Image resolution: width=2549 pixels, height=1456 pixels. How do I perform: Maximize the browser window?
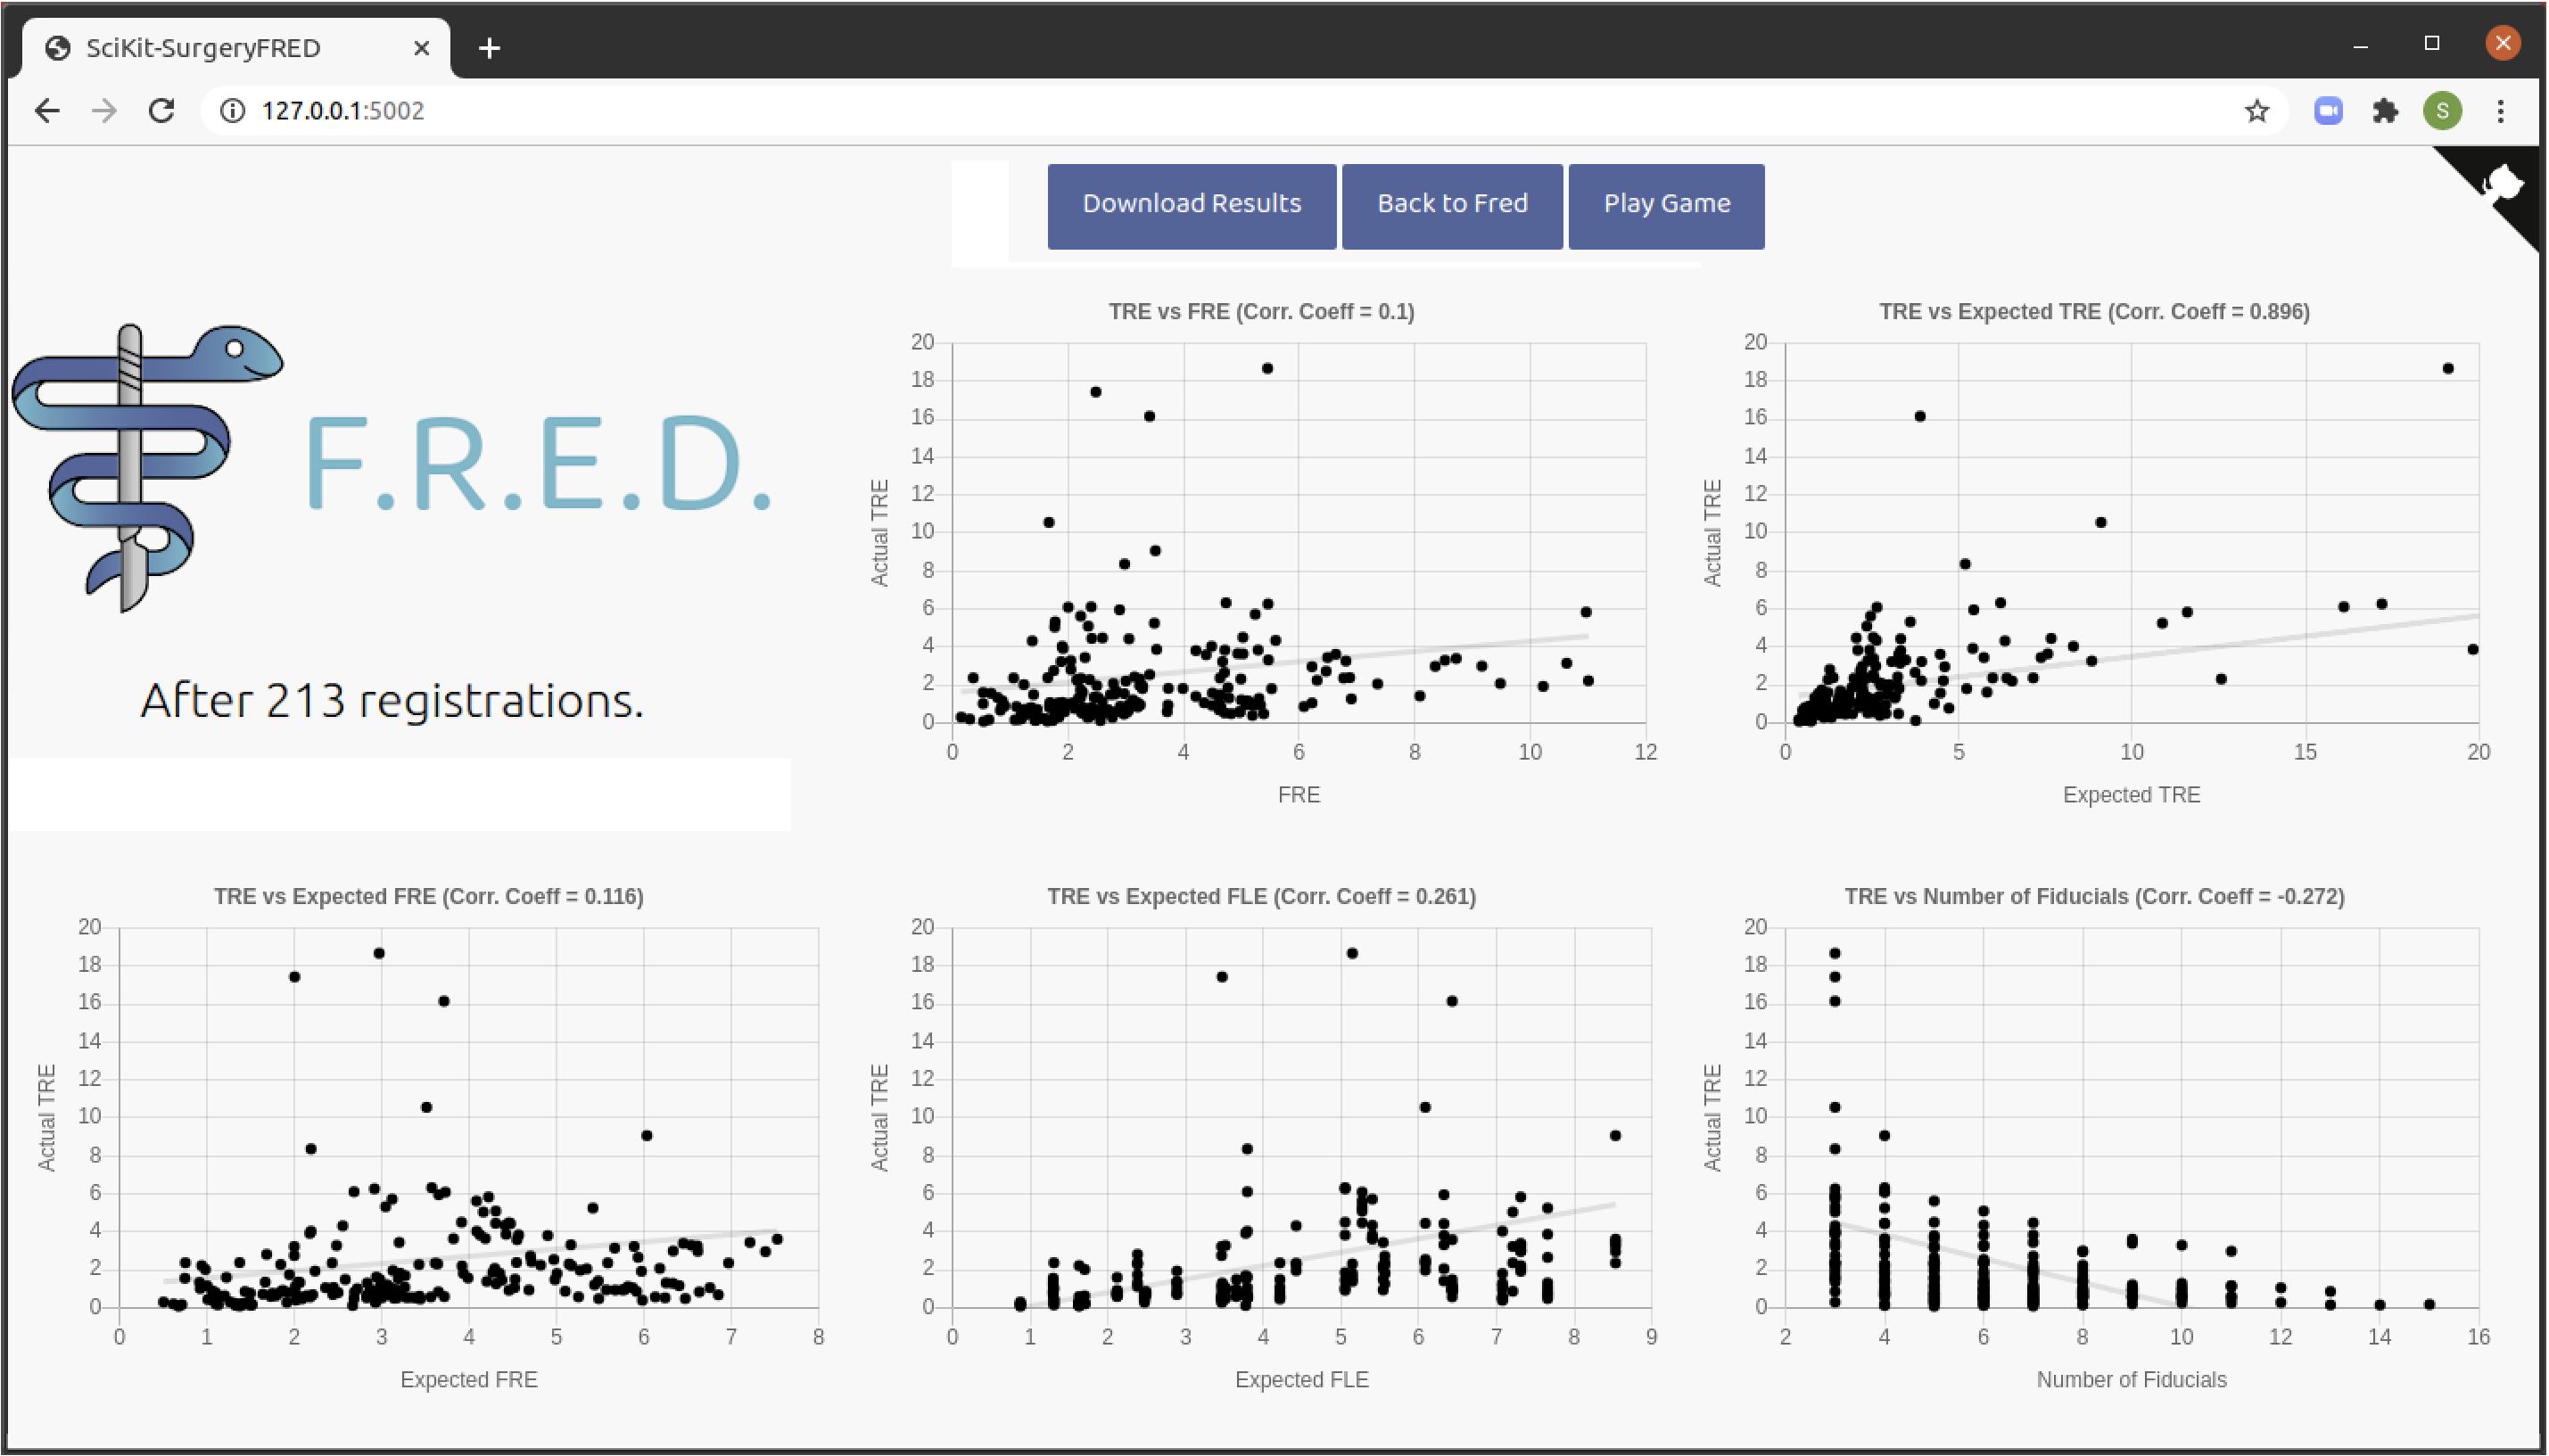pos(2431,43)
